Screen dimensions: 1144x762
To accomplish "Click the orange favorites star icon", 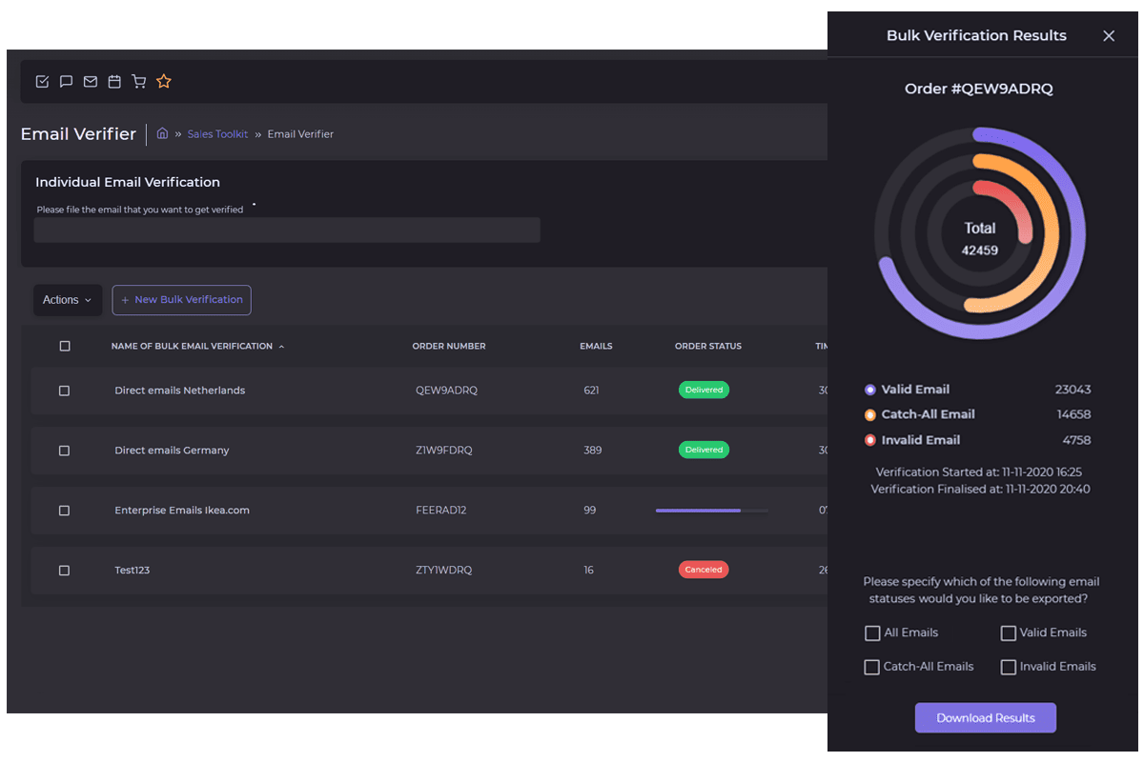I will (x=164, y=82).
